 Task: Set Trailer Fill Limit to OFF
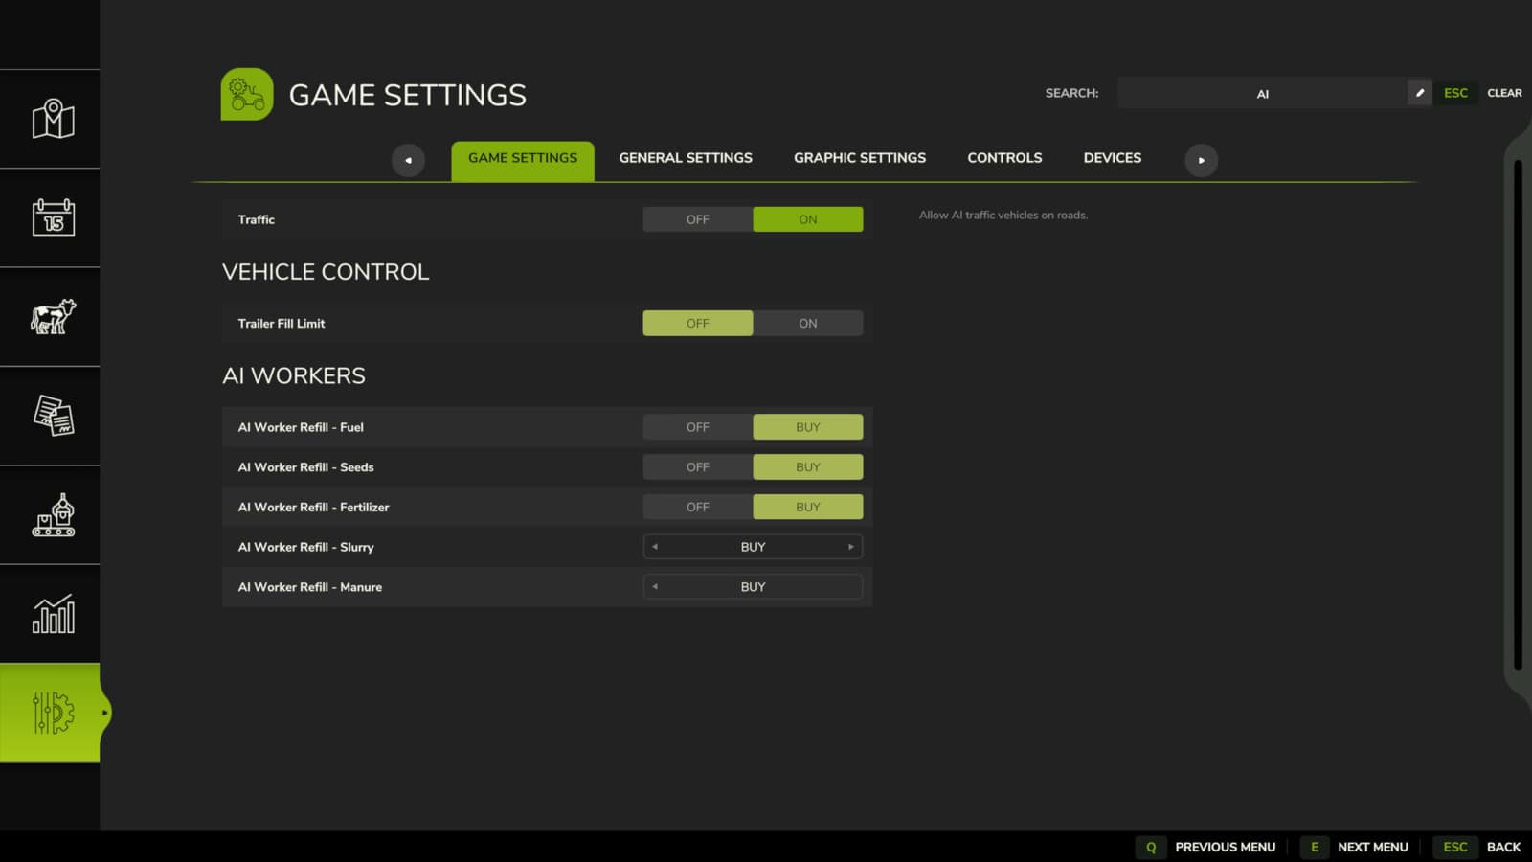698,324
